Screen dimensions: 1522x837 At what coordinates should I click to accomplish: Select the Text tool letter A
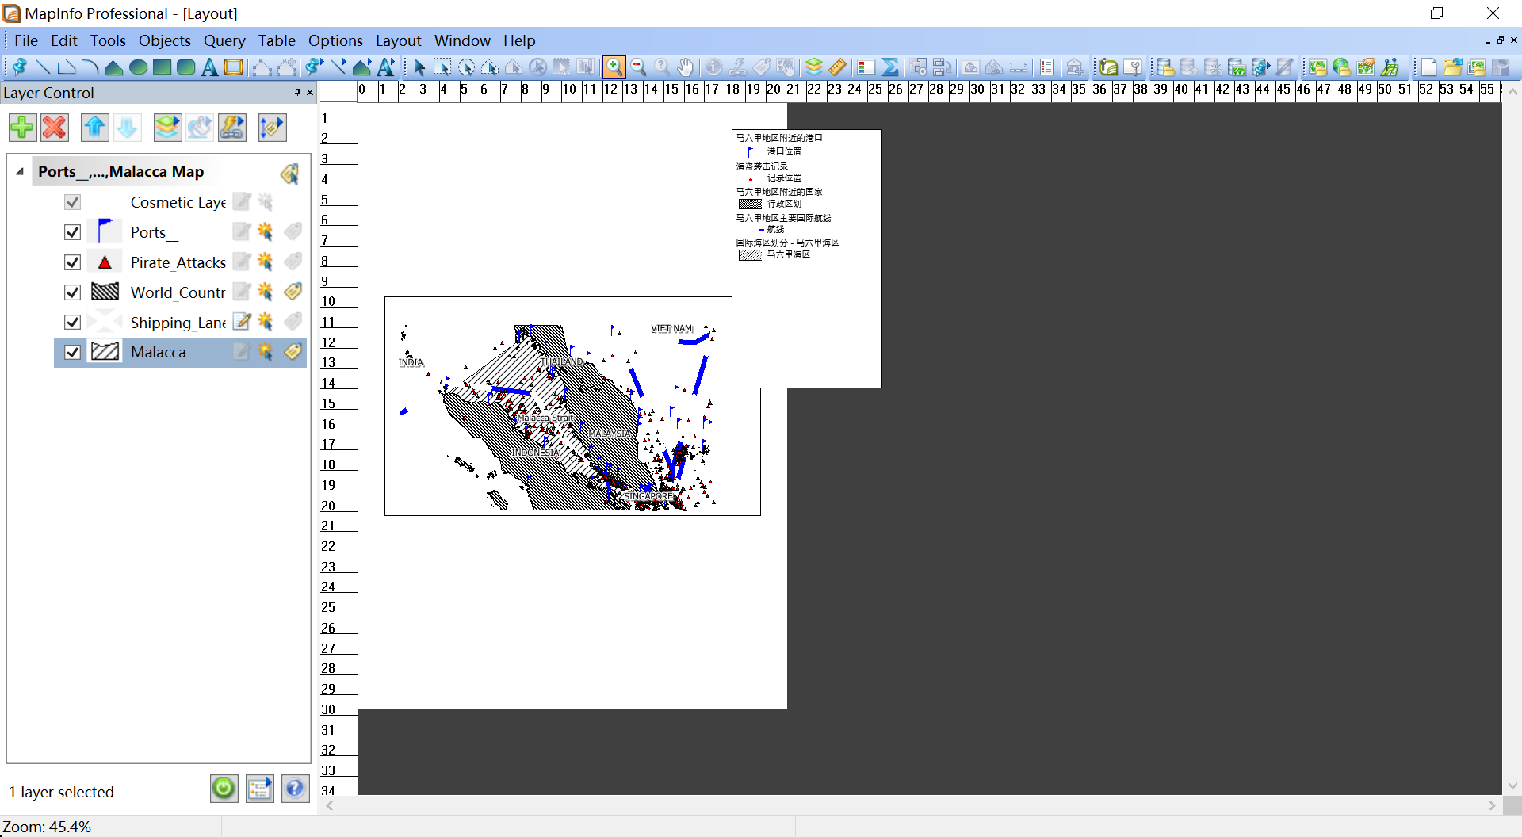(209, 67)
